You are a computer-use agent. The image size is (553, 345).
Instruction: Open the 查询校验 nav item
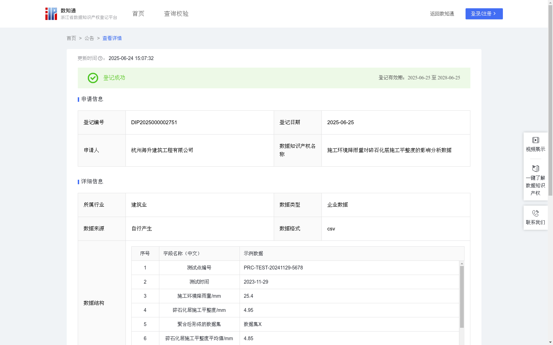[x=176, y=14]
